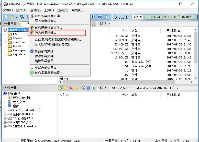Open the dropdown arrow beside Open icon

coord(17,17)
